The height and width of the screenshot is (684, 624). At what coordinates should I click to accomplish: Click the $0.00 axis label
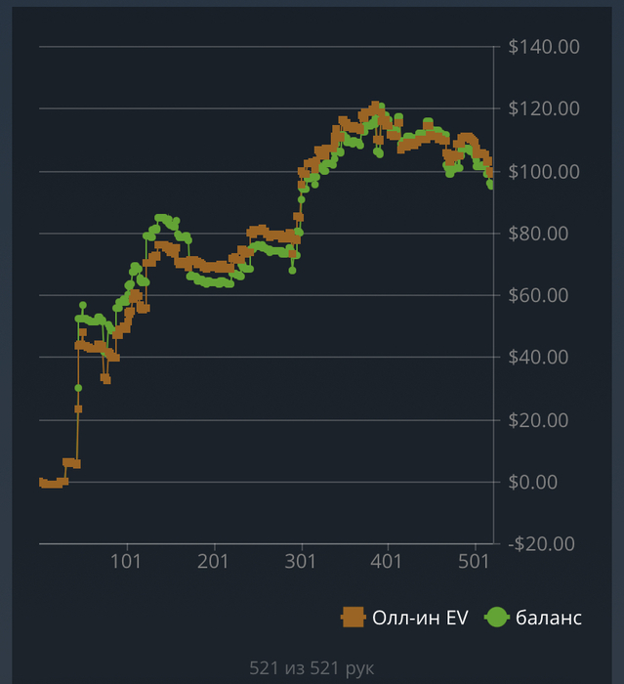533,482
